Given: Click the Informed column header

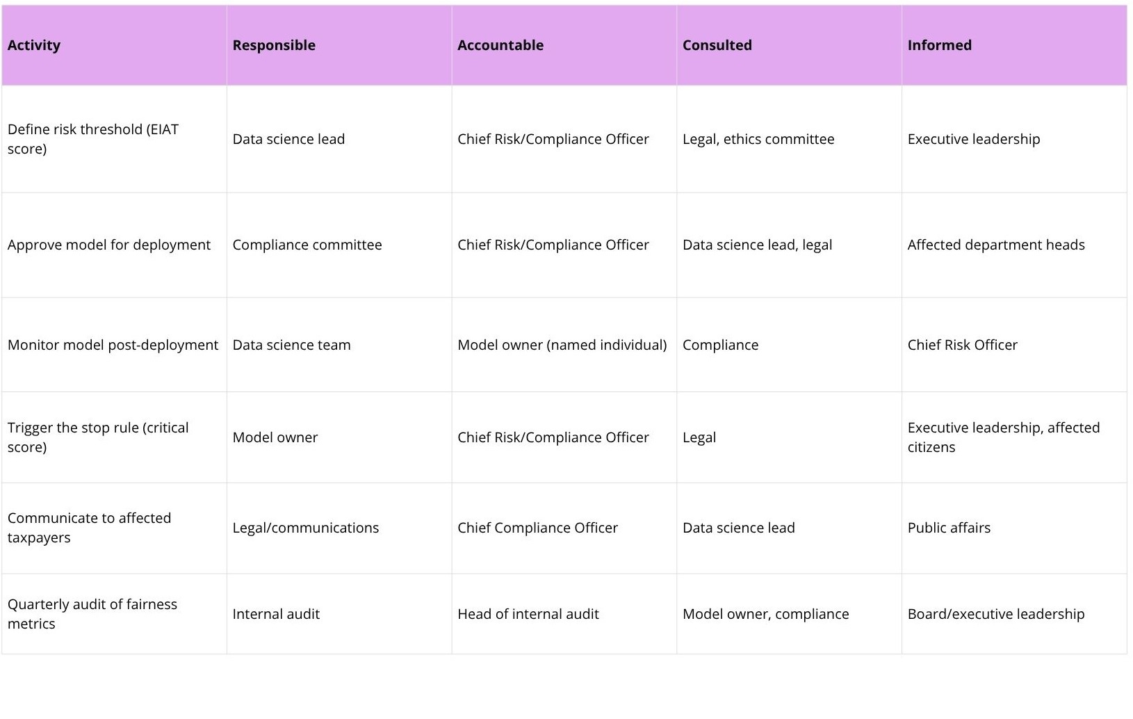Looking at the screenshot, I should coord(1014,45).
